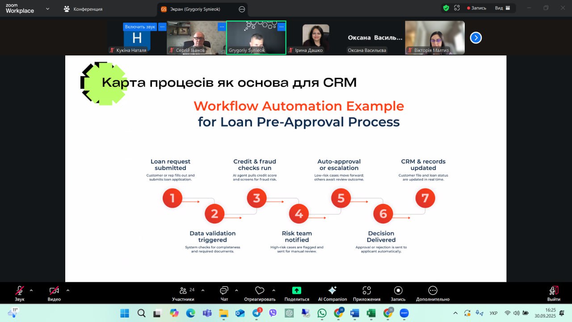Image resolution: width=572 pixels, height=322 pixels.
Task: Open the Отреагировать reactions heart icon
Action: pos(260,290)
